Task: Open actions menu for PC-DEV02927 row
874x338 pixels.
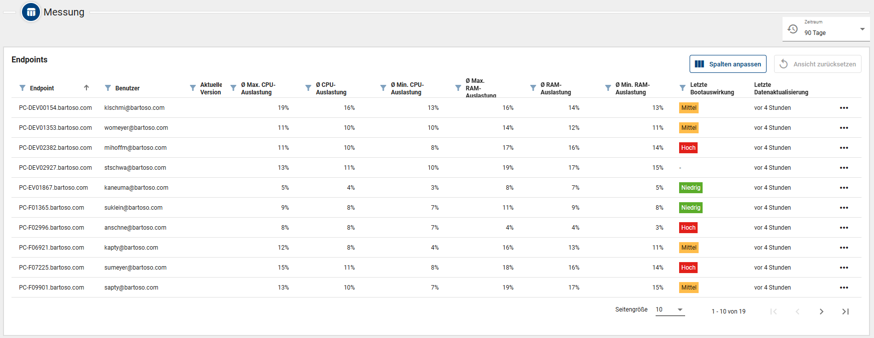Action: pos(844,168)
